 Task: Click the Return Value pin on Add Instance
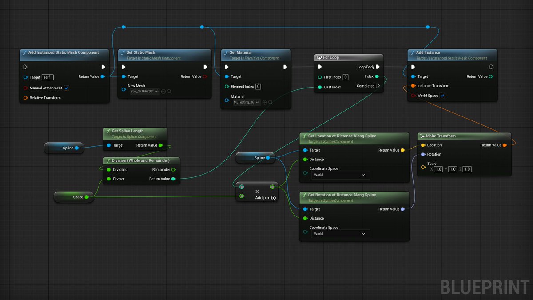(491, 76)
